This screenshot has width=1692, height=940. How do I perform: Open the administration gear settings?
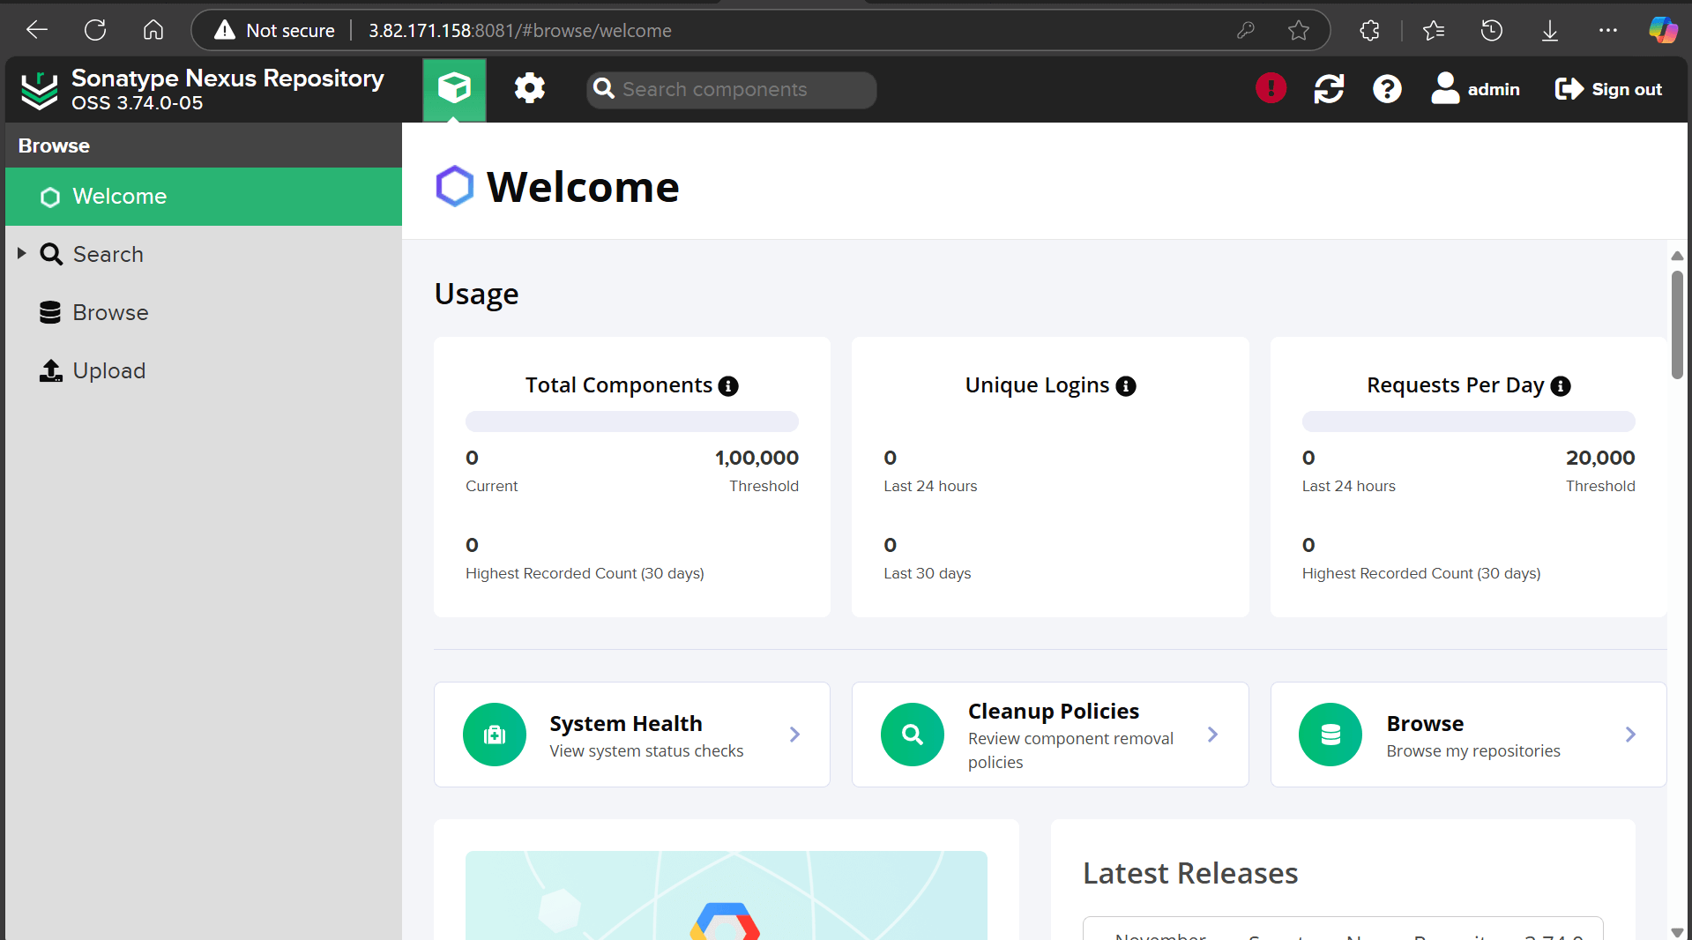(x=529, y=89)
